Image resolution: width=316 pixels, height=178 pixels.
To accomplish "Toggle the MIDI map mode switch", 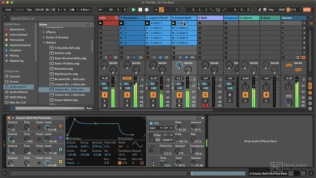I will (282, 10).
